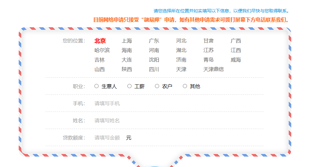Select 广东 as location

154,41
